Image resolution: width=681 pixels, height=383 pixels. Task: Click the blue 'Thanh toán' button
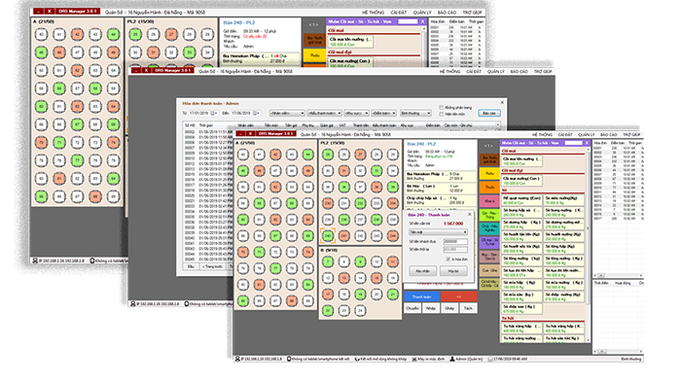tap(421, 296)
